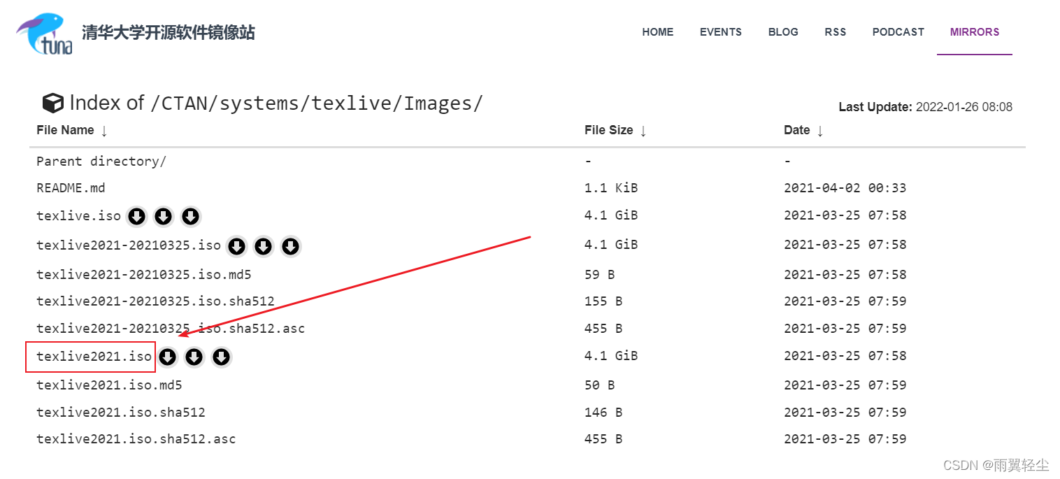The height and width of the screenshot is (479, 1060).
Task: Click the 50 B file size
Action: pyautogui.click(x=599, y=385)
